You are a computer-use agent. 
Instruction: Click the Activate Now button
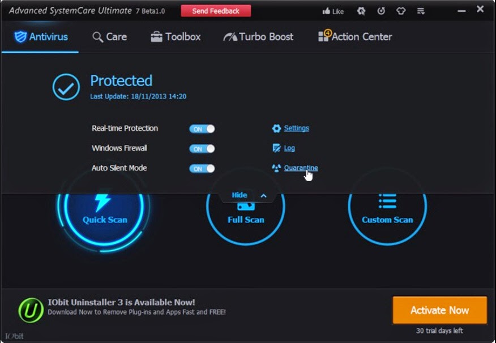pyautogui.click(x=440, y=310)
